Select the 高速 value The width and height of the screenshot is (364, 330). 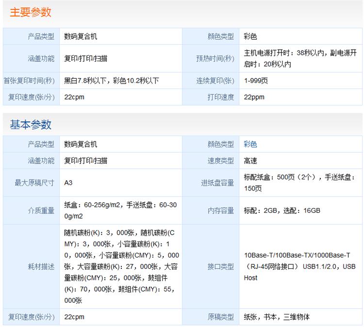click(250, 161)
